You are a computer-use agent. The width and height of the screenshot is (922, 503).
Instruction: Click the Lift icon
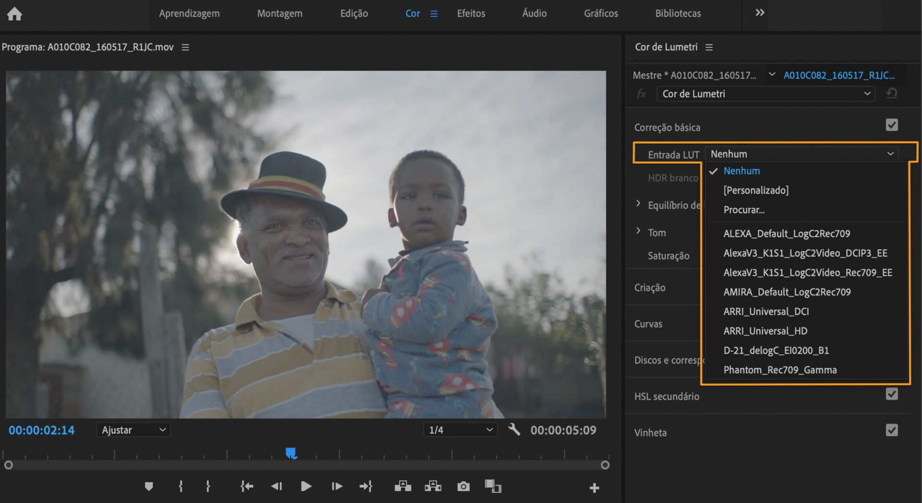pyautogui.click(x=402, y=487)
